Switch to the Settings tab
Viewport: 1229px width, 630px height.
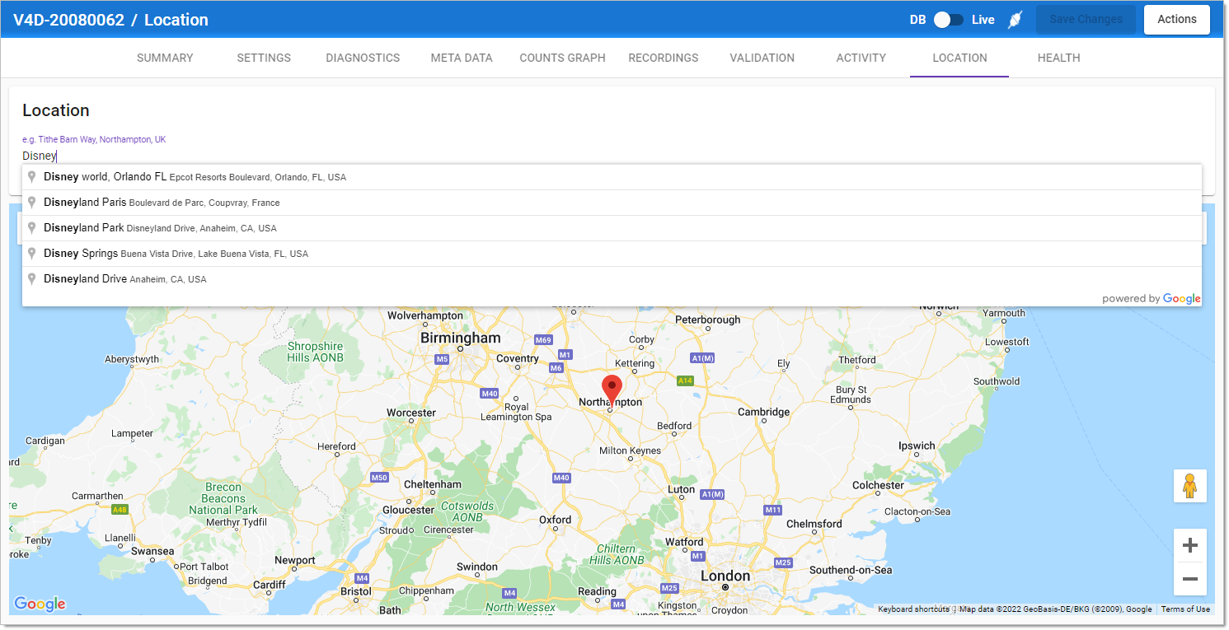(264, 58)
